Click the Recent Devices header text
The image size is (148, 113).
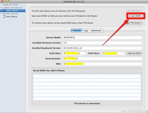[11, 14]
